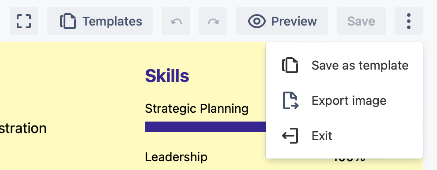
Task: Open the Templates button
Action: [x=100, y=21]
